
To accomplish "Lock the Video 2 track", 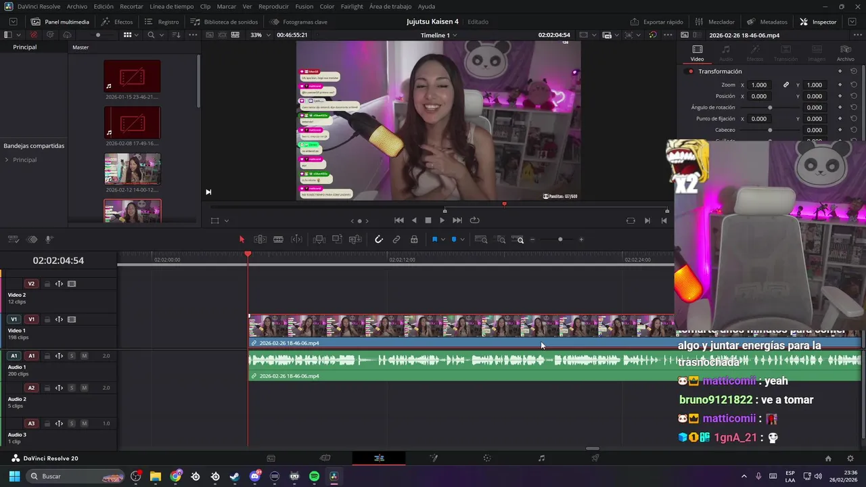I will pyautogui.click(x=47, y=284).
